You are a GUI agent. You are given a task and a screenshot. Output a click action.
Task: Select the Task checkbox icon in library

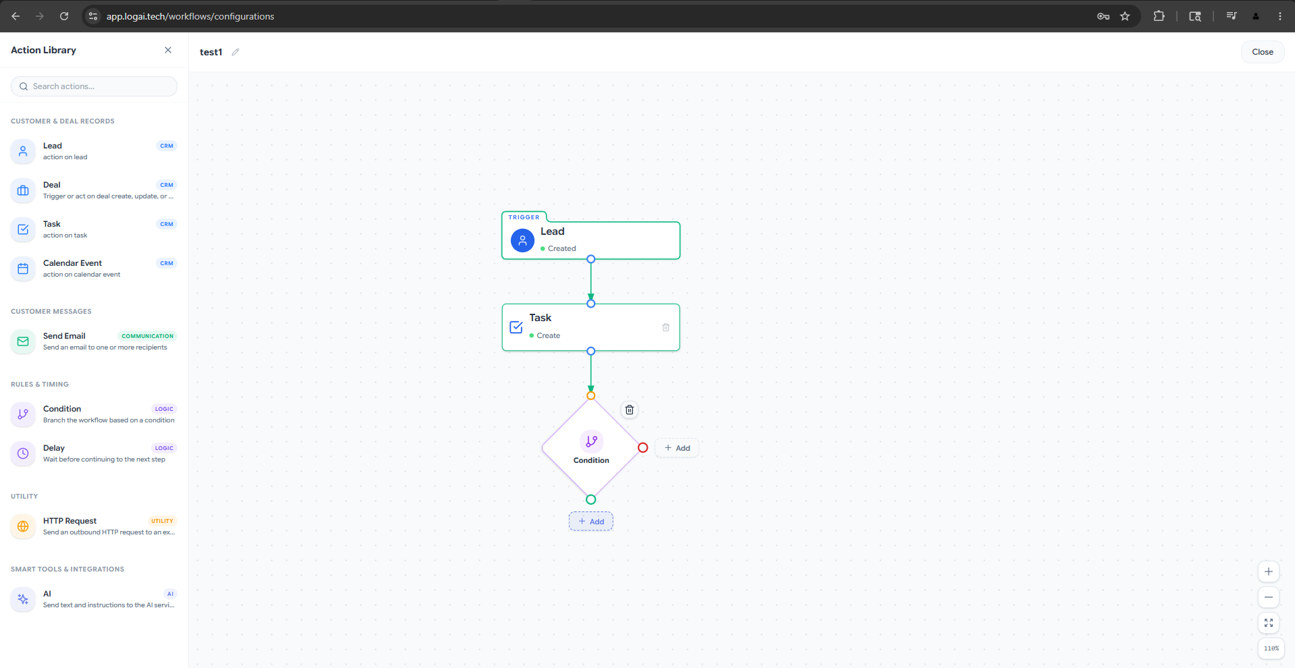coord(23,229)
